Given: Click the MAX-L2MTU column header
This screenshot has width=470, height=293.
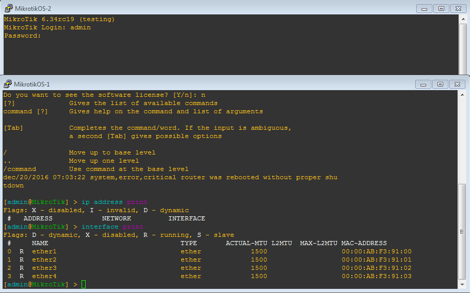Looking at the screenshot, I should coord(319,244).
